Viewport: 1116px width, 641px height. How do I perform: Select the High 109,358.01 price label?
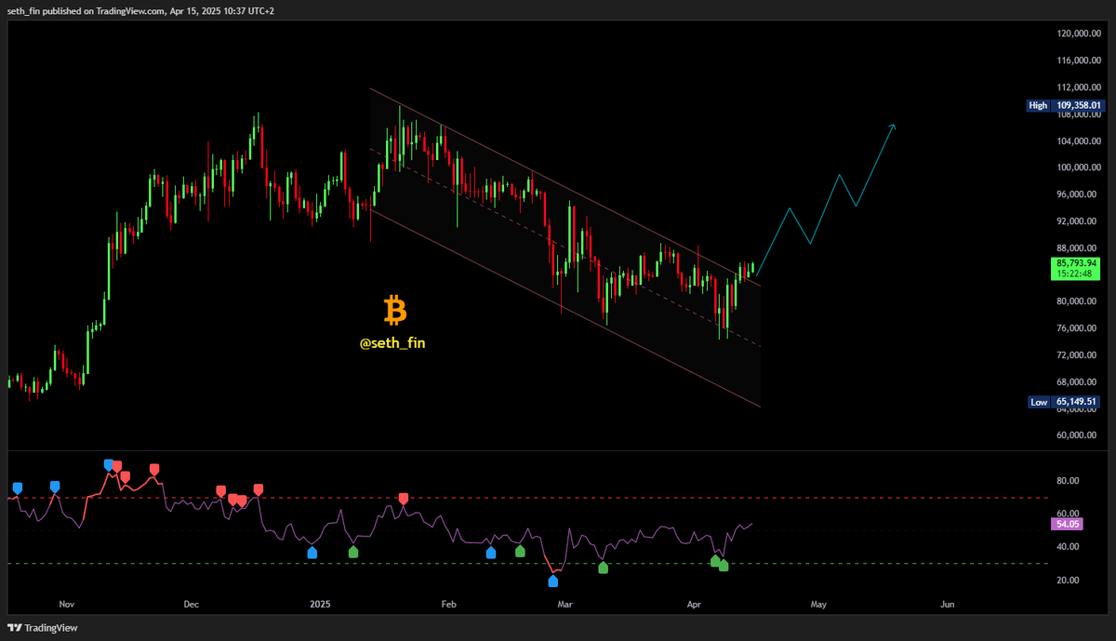1065,105
